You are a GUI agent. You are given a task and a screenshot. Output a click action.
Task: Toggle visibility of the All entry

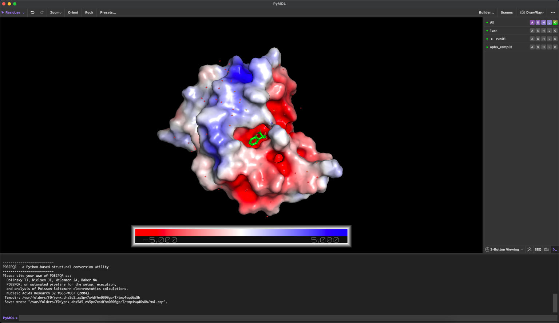coord(487,23)
